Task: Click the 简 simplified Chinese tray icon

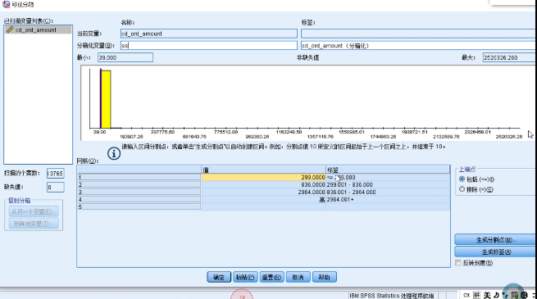Action: click(515, 295)
